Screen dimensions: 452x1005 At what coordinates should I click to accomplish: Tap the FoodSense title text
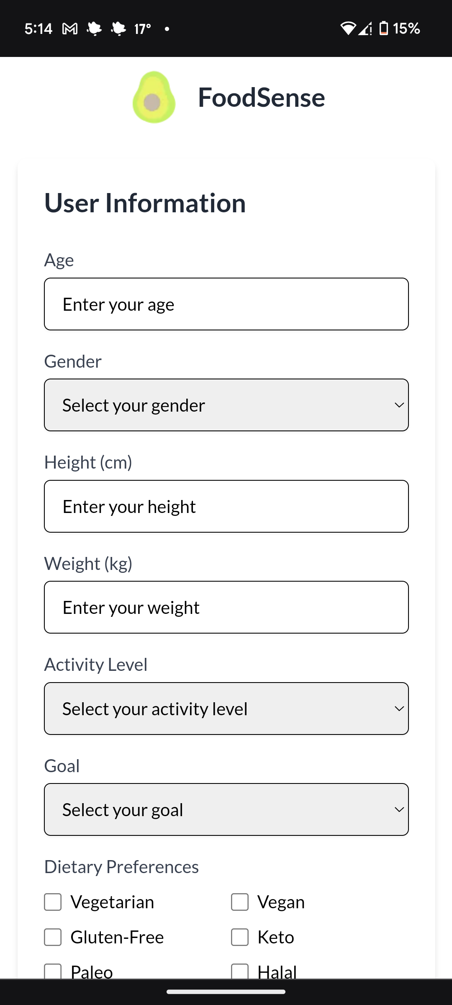tap(261, 98)
